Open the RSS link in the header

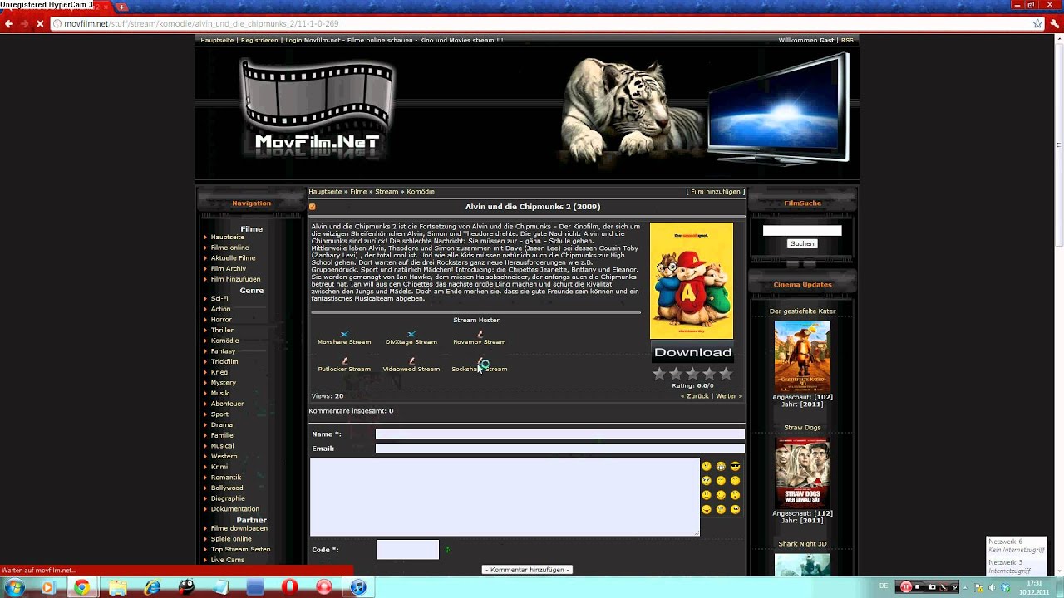(847, 40)
